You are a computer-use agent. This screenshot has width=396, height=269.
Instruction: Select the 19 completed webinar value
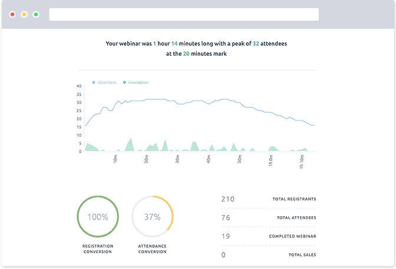226,236
